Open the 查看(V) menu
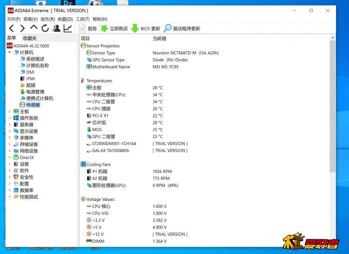 coord(30,19)
